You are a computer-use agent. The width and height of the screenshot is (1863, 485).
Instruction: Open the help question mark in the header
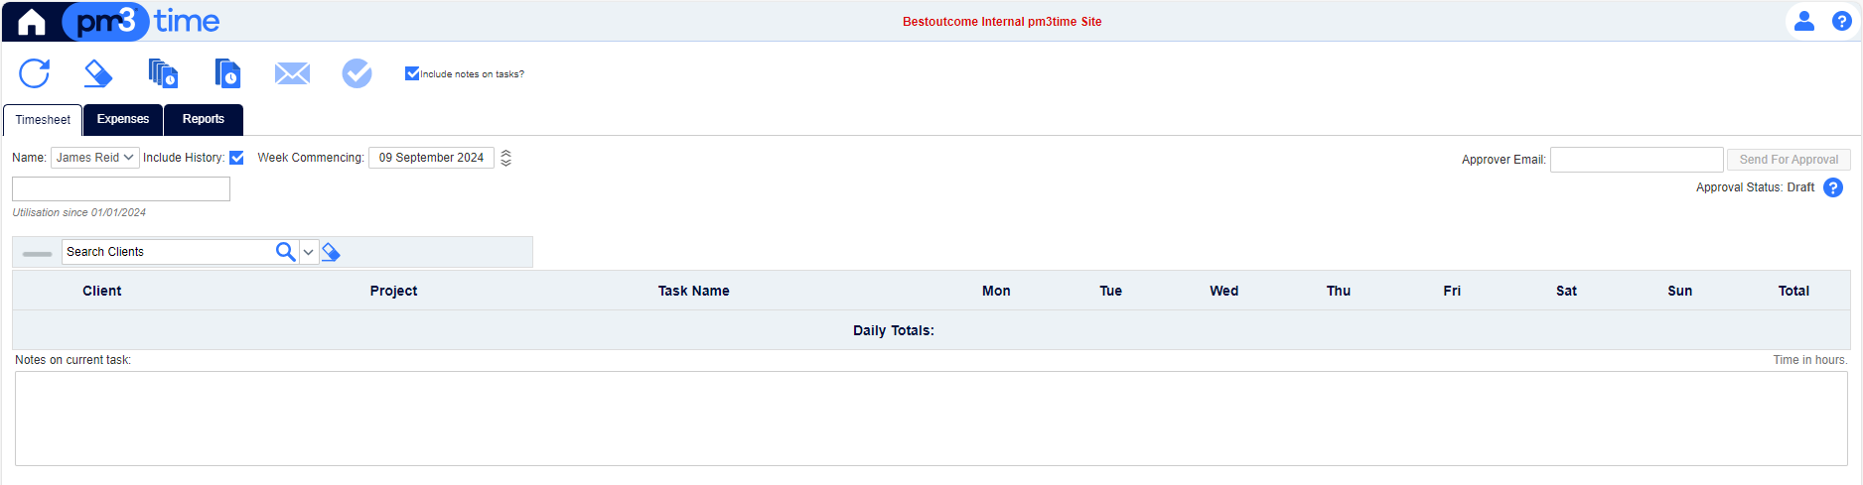tap(1841, 21)
